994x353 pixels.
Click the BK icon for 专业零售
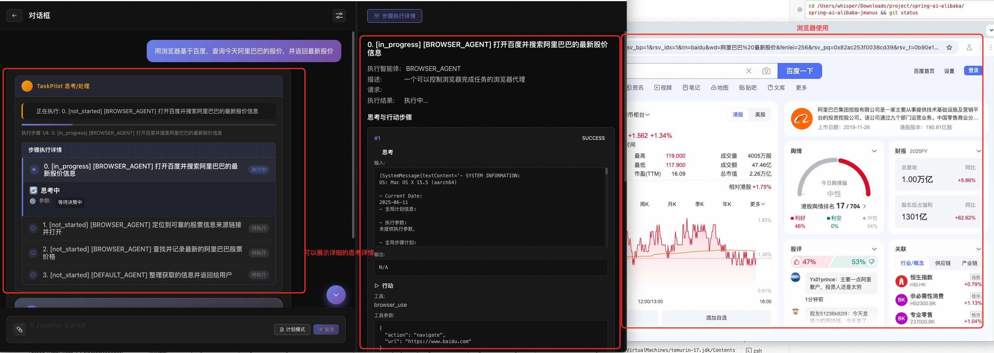click(901, 318)
